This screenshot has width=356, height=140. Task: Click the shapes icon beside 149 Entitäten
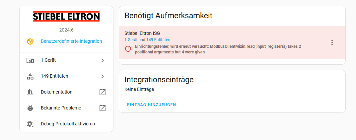tap(30, 76)
